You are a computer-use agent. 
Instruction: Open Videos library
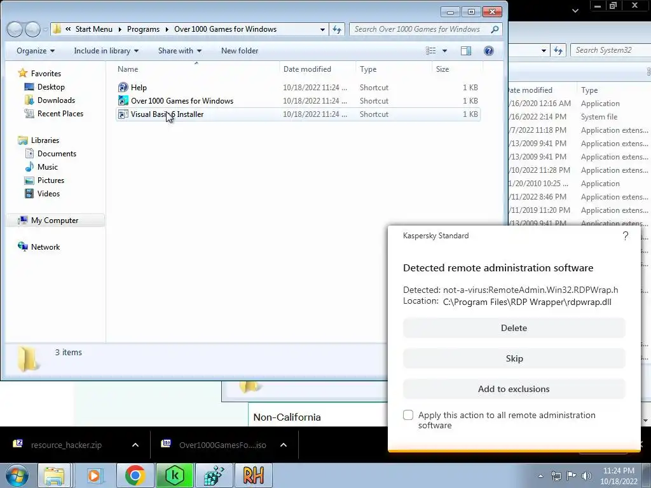click(x=43, y=193)
